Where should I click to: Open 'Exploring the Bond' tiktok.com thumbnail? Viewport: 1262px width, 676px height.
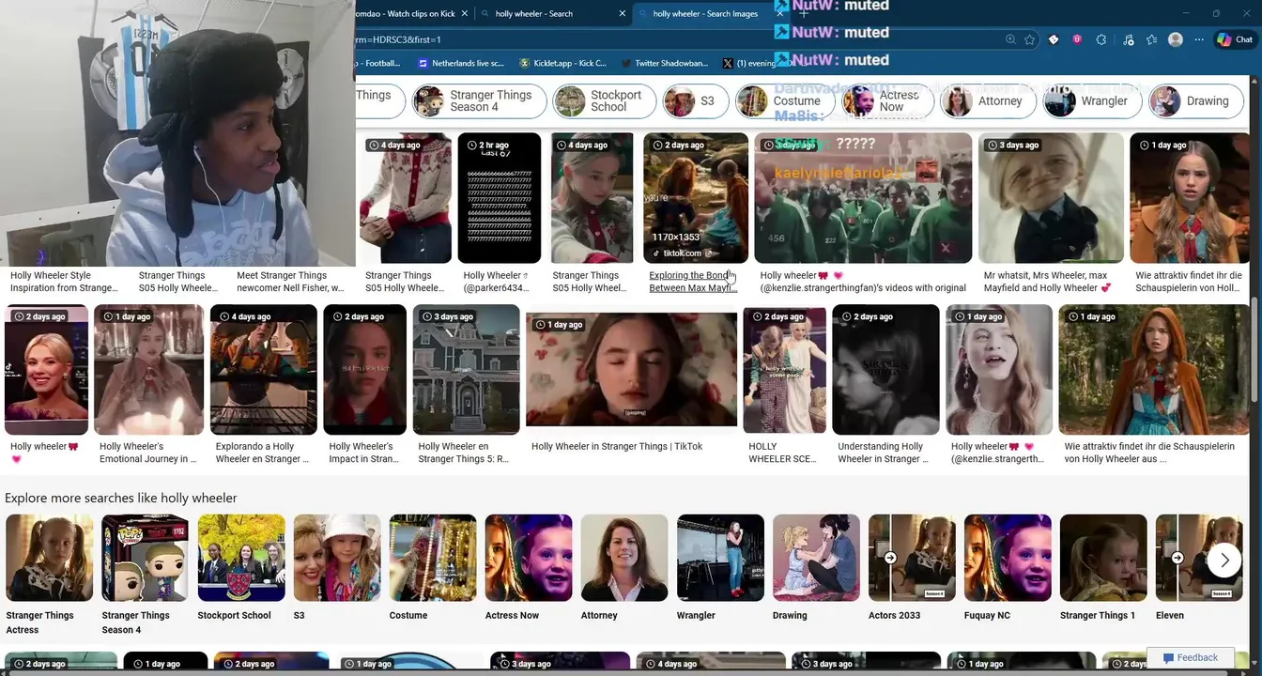click(696, 197)
